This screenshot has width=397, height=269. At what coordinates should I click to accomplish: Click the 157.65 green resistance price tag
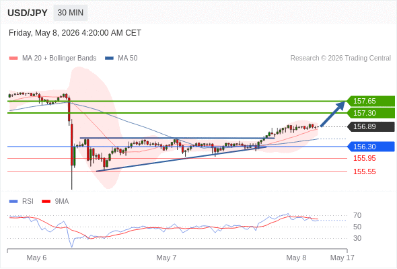[x=371, y=101]
